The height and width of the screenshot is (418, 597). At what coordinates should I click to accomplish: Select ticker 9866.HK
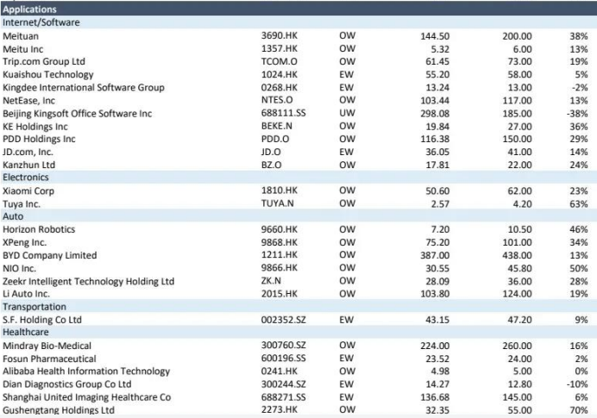(279, 268)
